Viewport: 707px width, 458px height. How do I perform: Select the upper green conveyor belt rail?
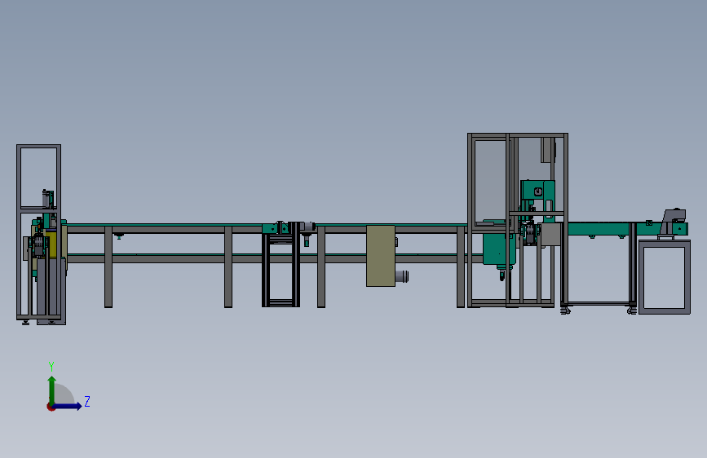point(266,224)
